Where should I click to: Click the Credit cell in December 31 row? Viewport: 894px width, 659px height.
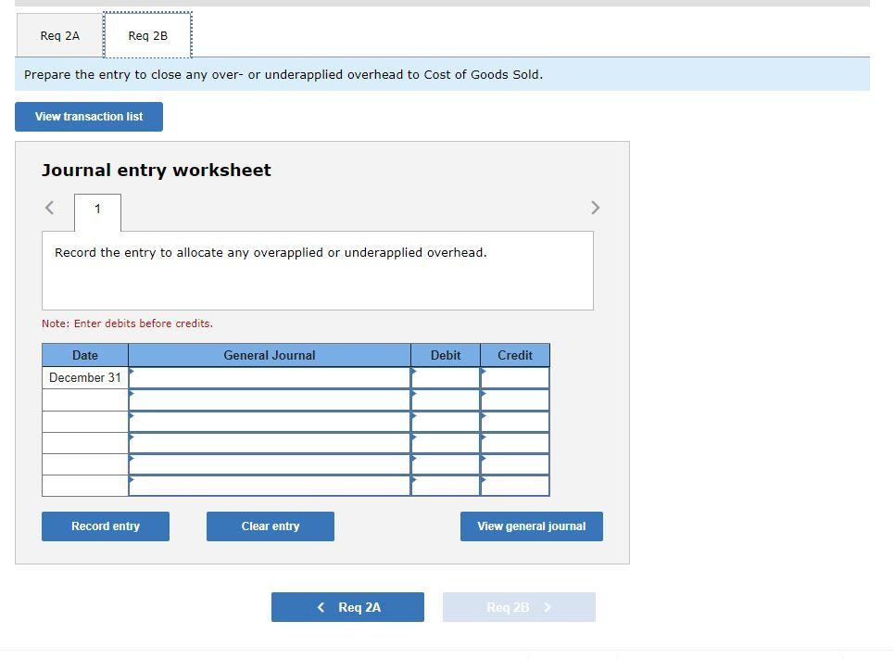point(515,378)
